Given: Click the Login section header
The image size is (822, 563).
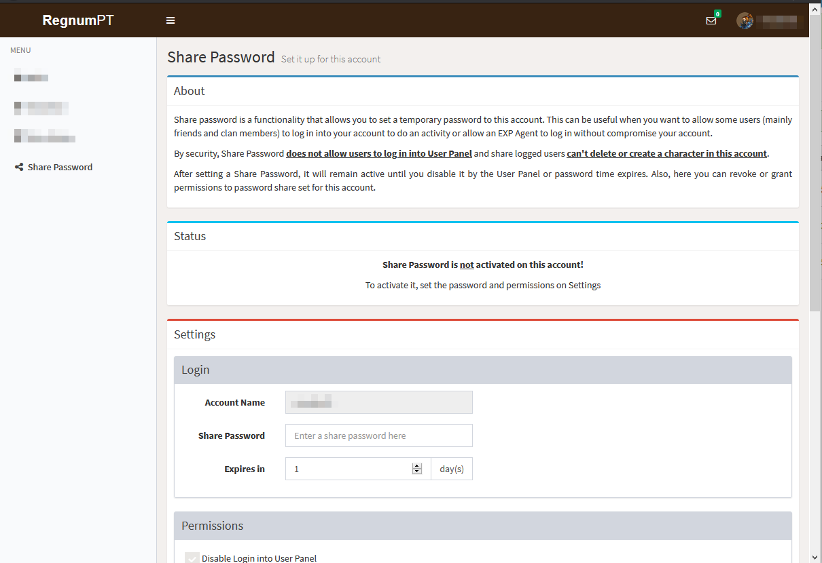Looking at the screenshot, I should coord(483,370).
